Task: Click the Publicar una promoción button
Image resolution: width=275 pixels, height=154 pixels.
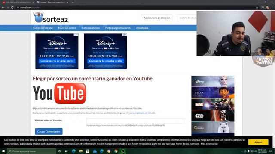Action: pyautogui.click(x=156, y=18)
